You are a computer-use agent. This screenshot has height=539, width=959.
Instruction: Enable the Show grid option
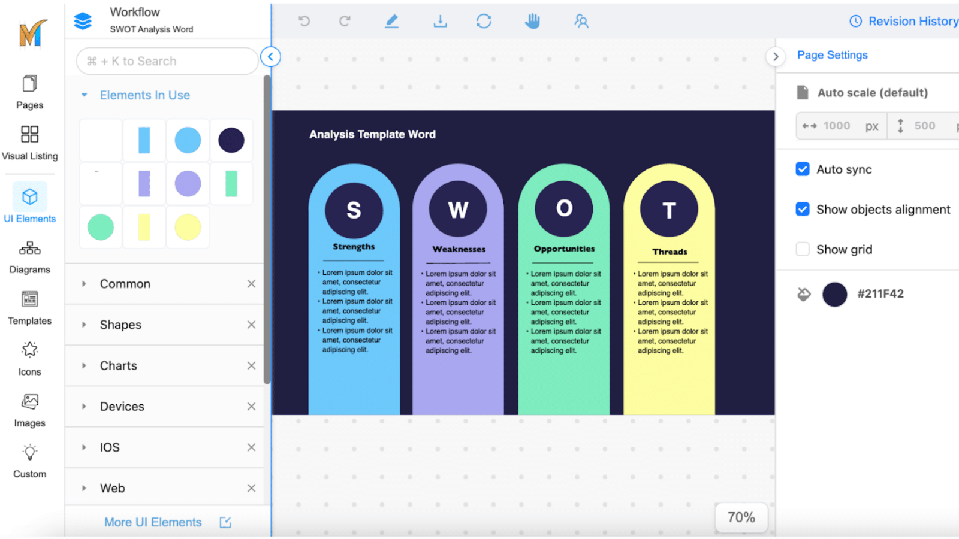(803, 249)
